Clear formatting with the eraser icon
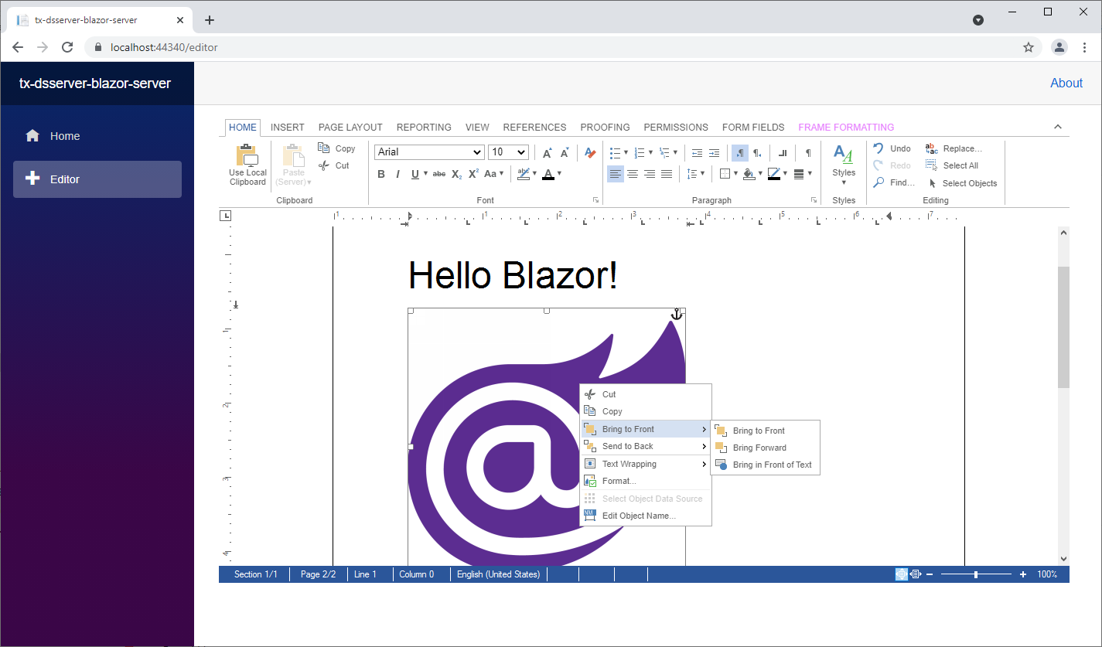This screenshot has width=1102, height=647. (x=590, y=152)
